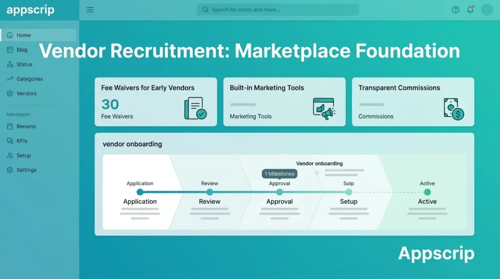Open the Built-in Marketing Tools card title

(x=267, y=88)
